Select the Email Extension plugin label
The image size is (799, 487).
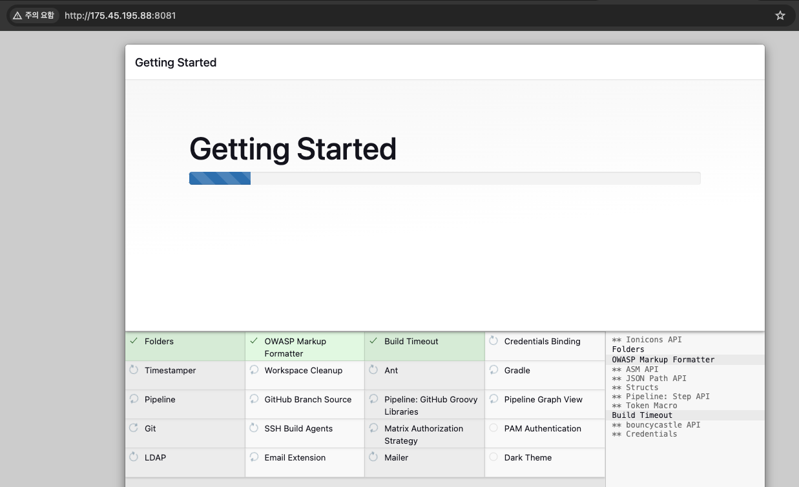[295, 457]
